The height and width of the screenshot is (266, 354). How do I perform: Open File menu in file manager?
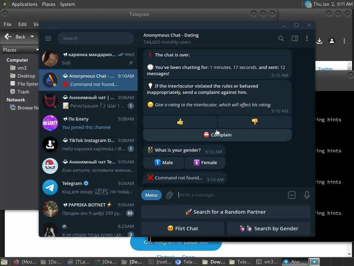point(8,24)
